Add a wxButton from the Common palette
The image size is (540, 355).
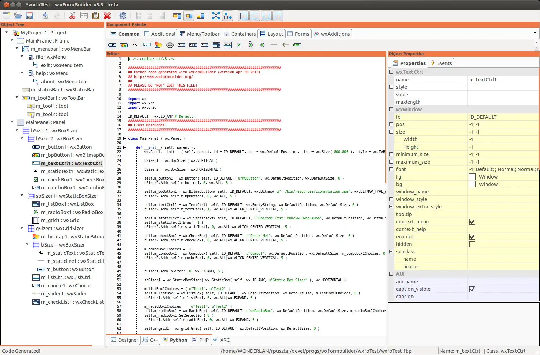coord(112,45)
